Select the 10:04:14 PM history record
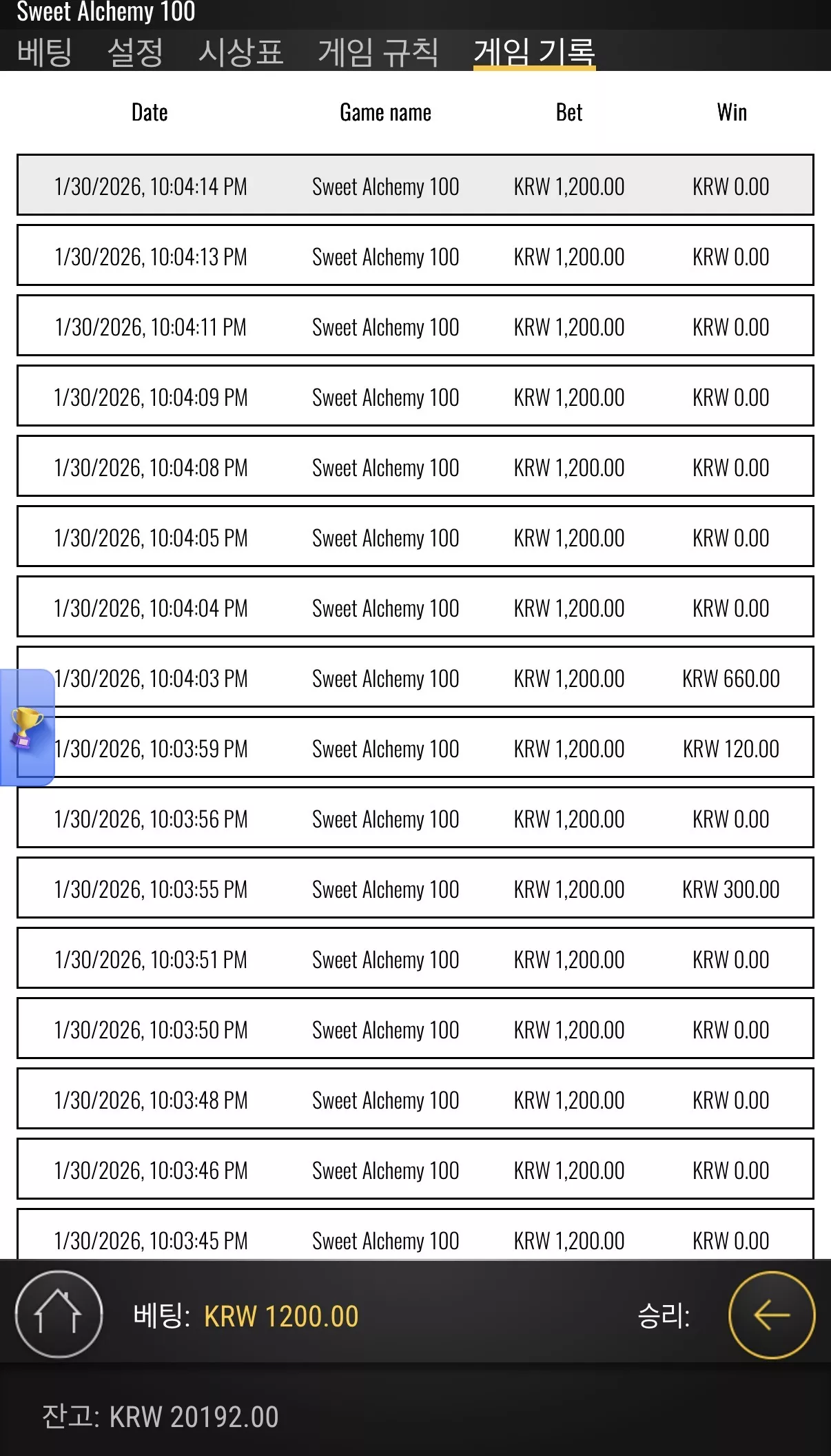Screen dimensions: 831x1456 (x=415, y=185)
